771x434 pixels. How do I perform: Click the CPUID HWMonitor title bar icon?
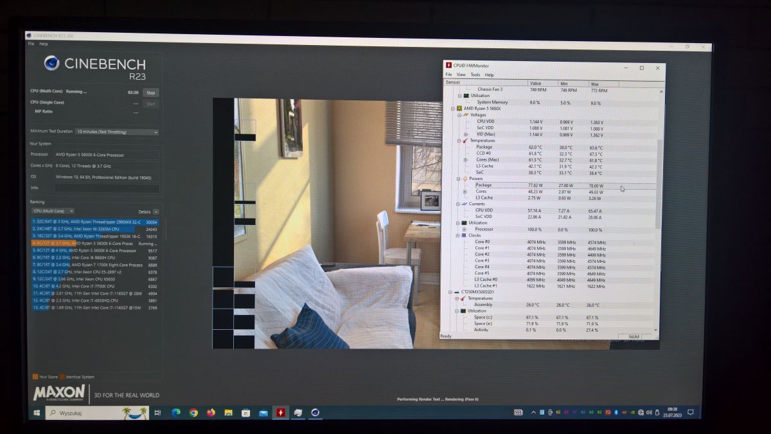click(448, 66)
